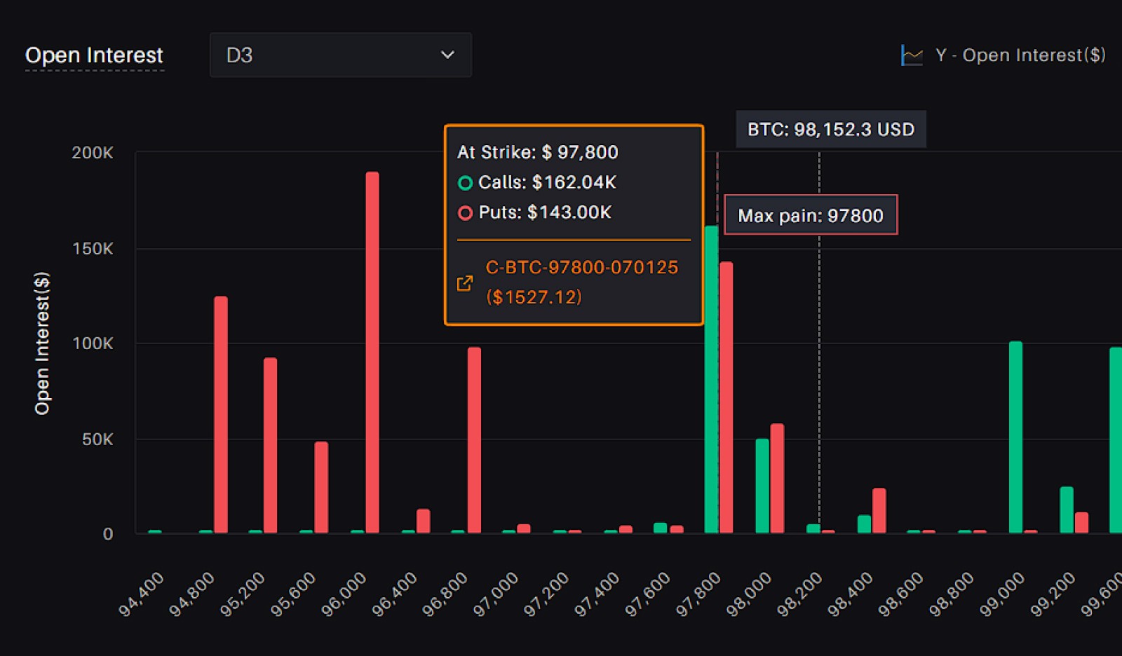The height and width of the screenshot is (656, 1122).
Task: Click the 97,800 strike label on x-axis
Action: tap(698, 594)
